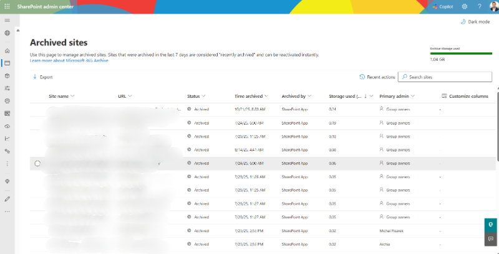Click the SharePoint admin center title

(45, 7)
